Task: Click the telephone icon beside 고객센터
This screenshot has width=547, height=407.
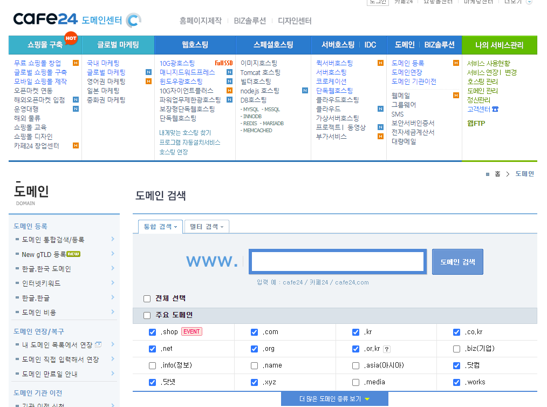Action: 495,109
